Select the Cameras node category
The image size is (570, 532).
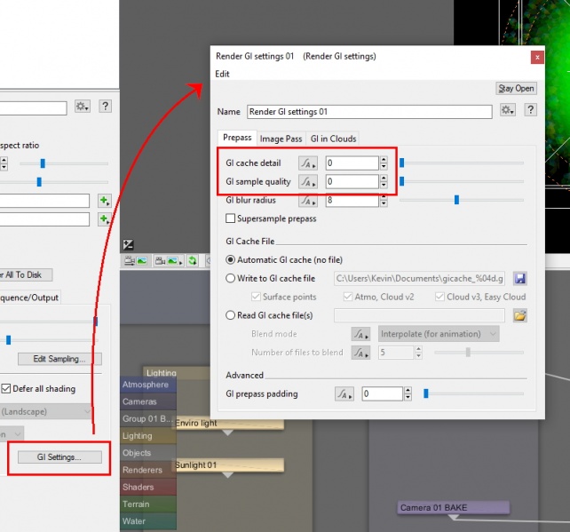click(148, 401)
